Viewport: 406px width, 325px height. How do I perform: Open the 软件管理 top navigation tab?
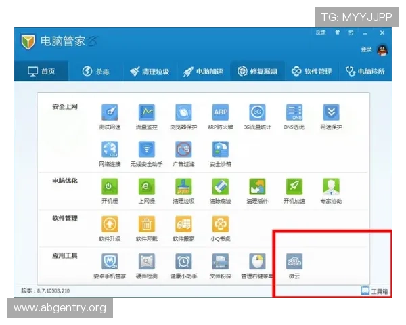point(311,71)
